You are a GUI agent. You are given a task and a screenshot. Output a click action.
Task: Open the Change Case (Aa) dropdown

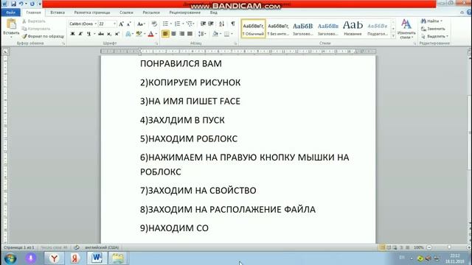tap(141, 24)
